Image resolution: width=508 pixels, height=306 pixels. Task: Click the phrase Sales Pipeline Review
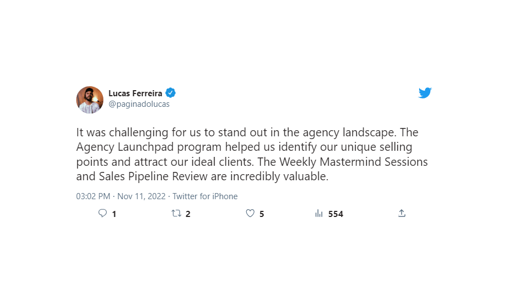(x=153, y=177)
